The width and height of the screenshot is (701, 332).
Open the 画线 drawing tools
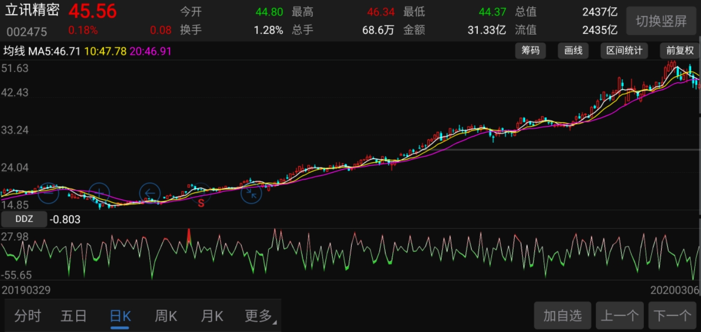coord(573,51)
